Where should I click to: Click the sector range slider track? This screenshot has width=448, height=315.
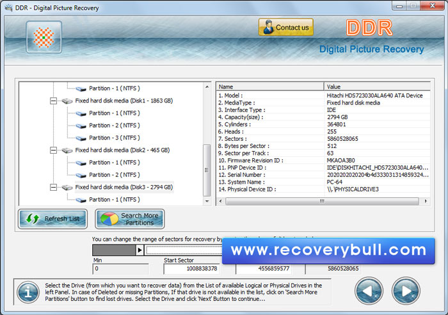point(184,250)
